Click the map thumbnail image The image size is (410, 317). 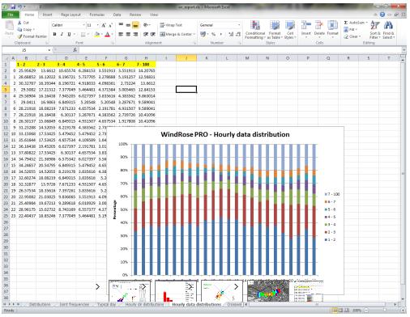pyautogui.click(x=268, y=291)
